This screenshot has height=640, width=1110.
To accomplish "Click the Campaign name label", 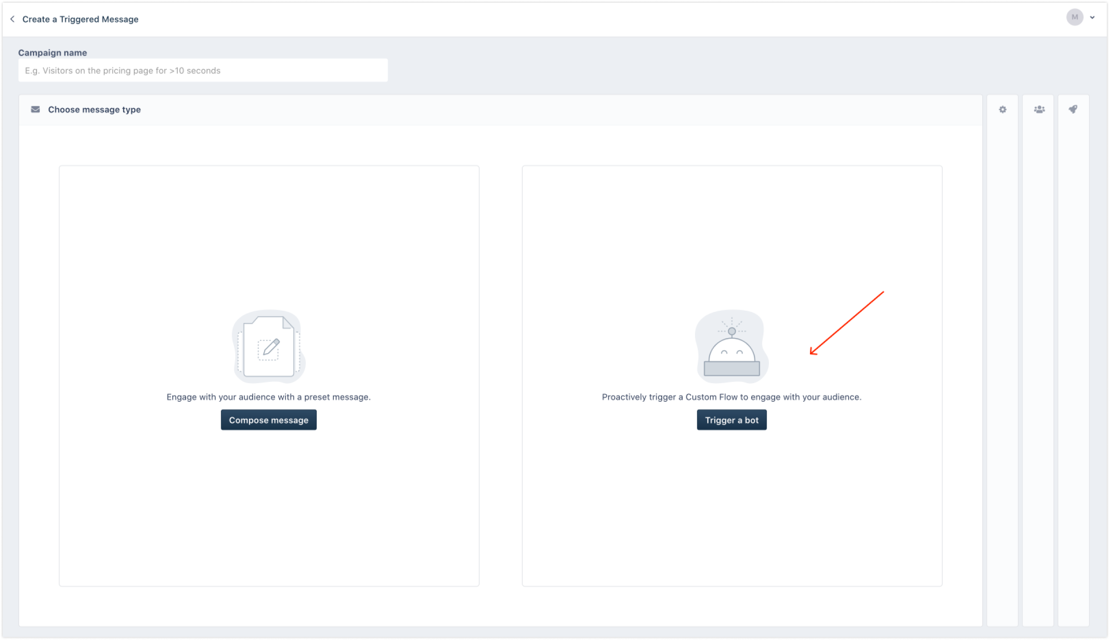I will click(52, 53).
